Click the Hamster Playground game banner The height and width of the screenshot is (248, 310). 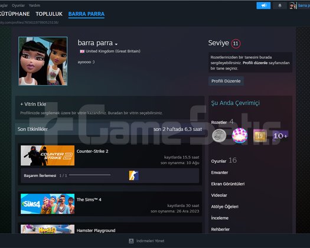[48, 229]
